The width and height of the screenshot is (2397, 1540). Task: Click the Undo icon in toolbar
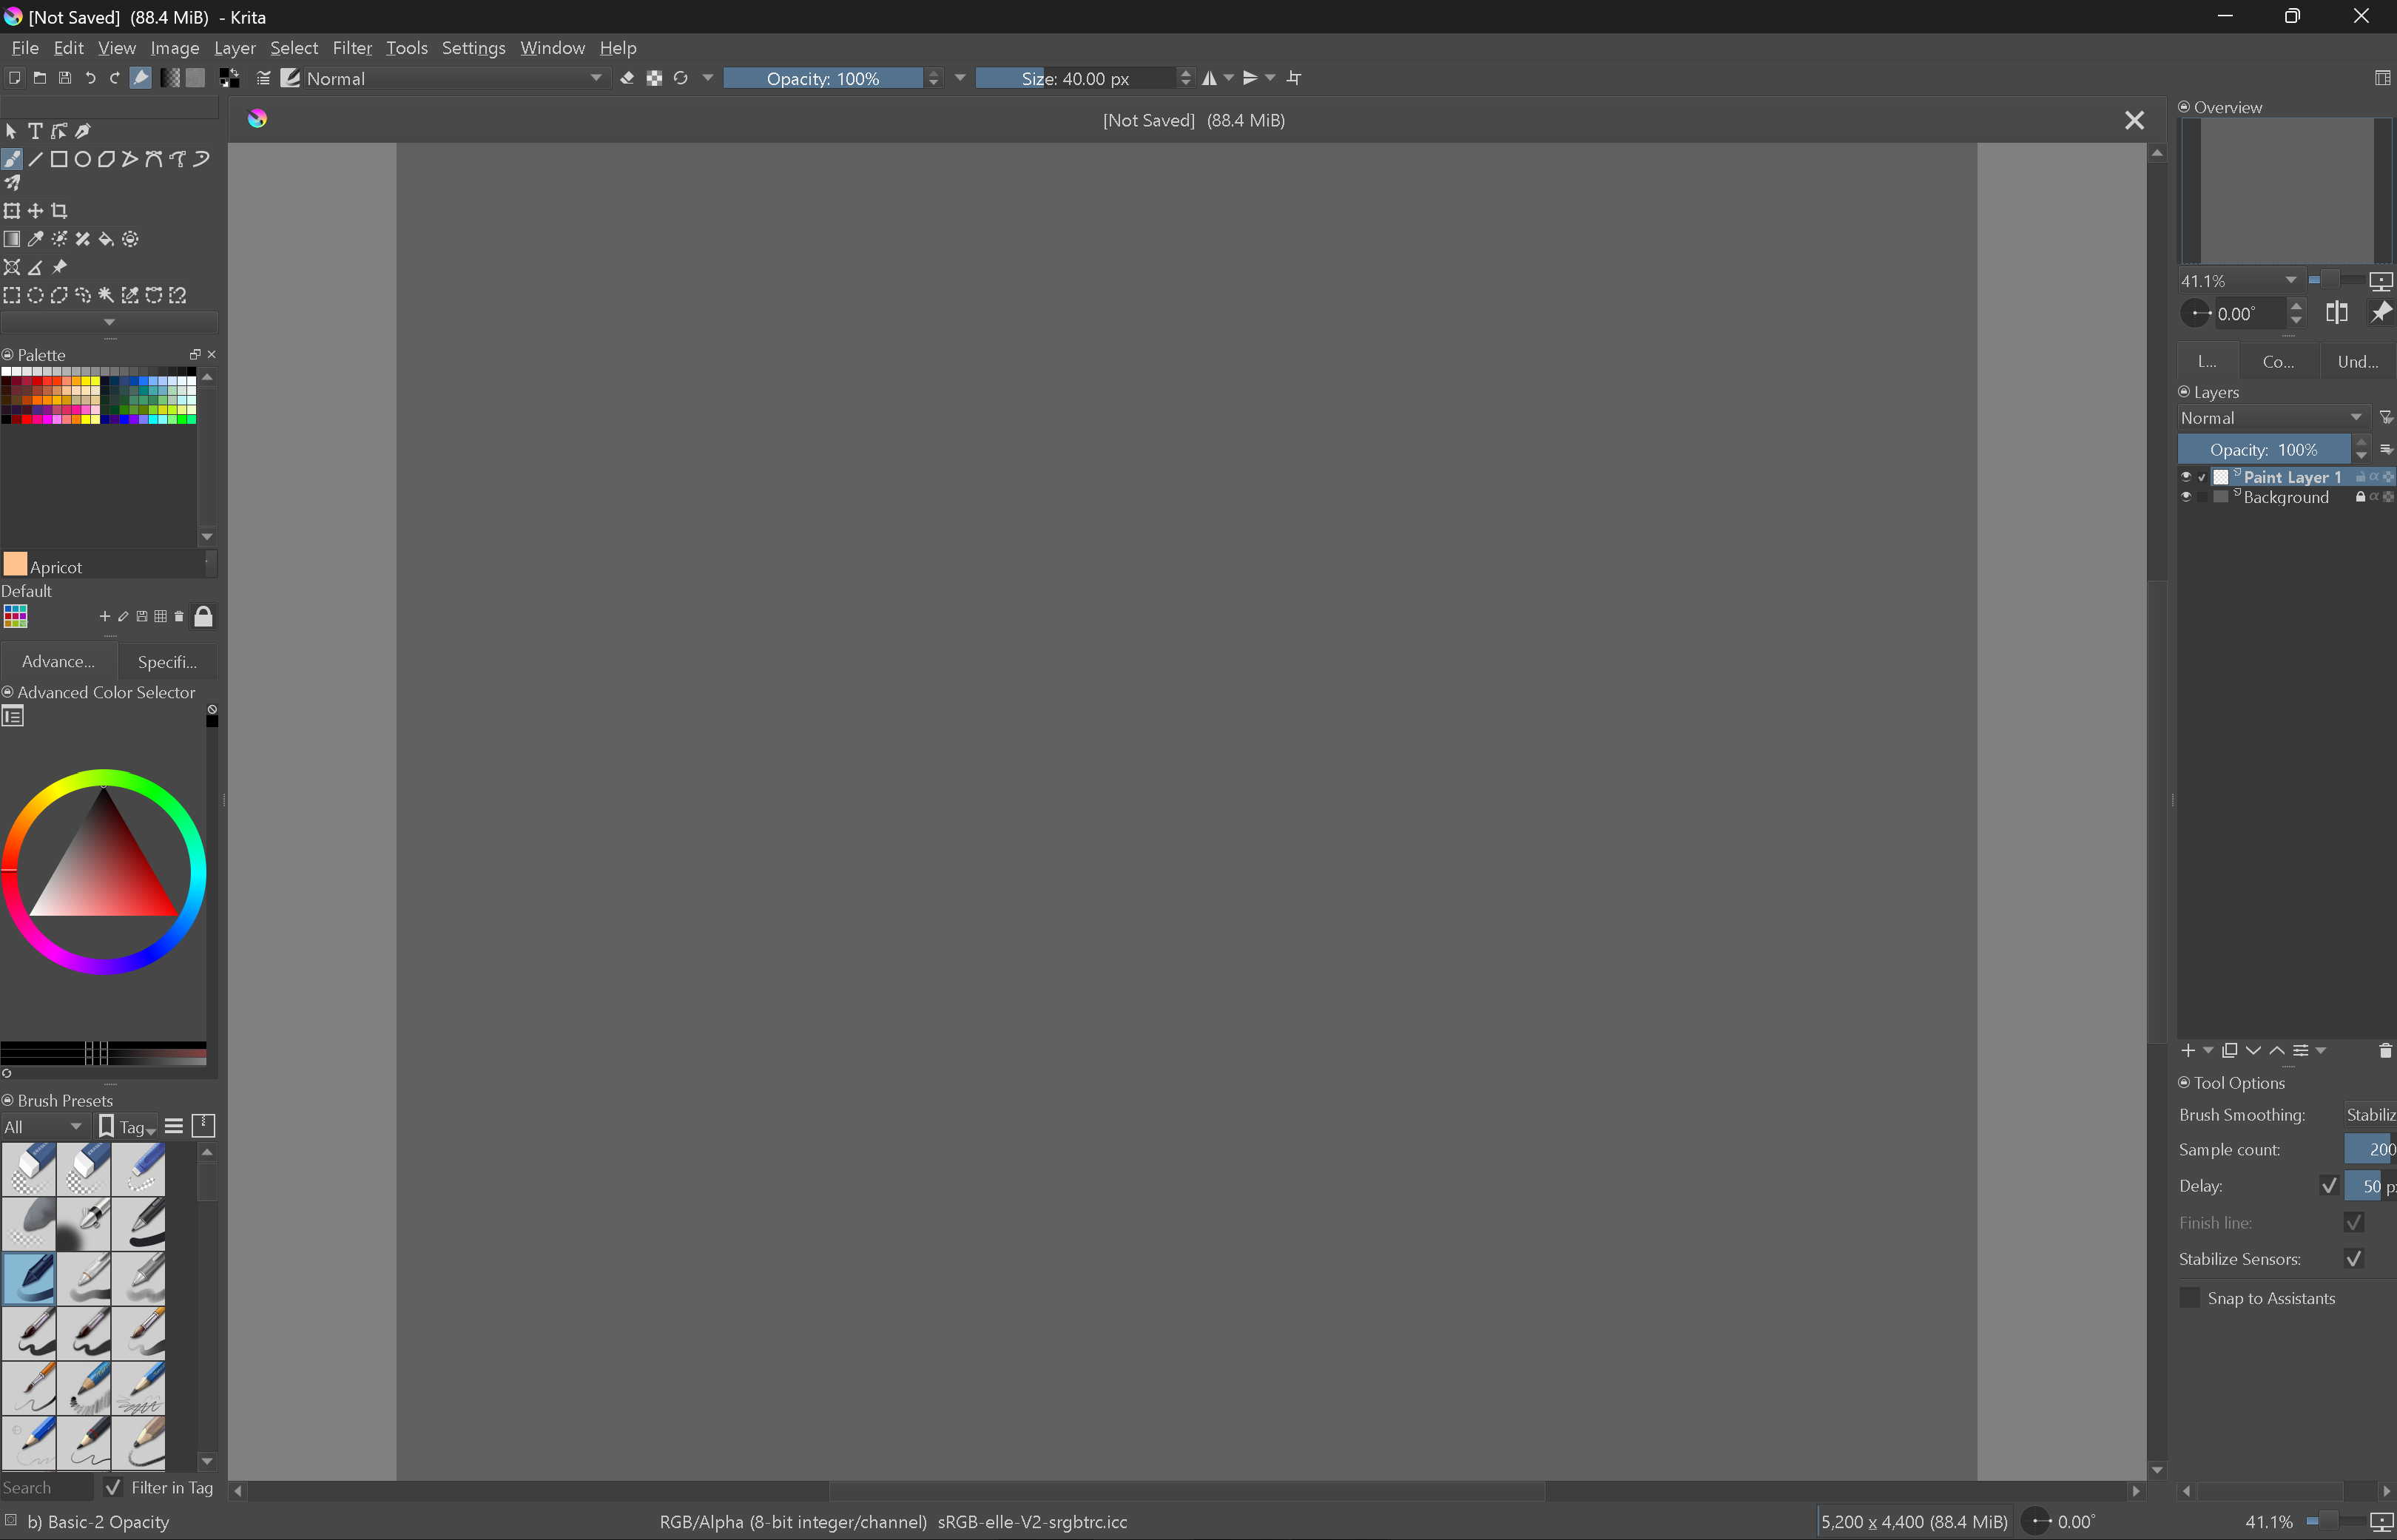click(x=90, y=78)
